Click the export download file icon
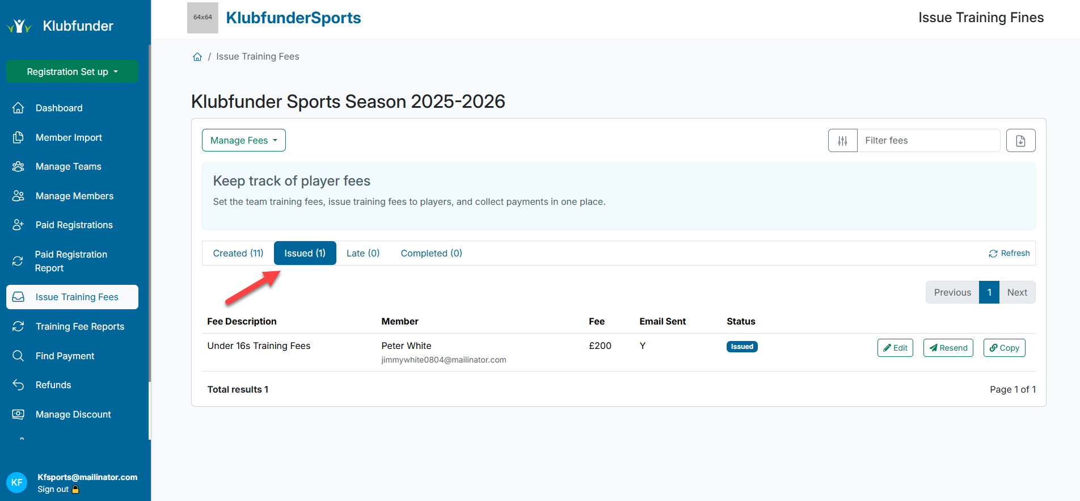Viewport: 1080px width, 501px height. pos(1020,141)
